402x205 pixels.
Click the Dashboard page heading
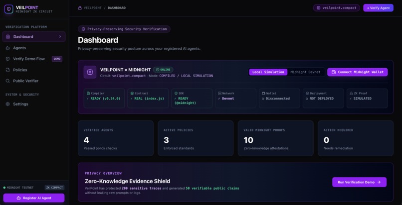tap(98, 40)
